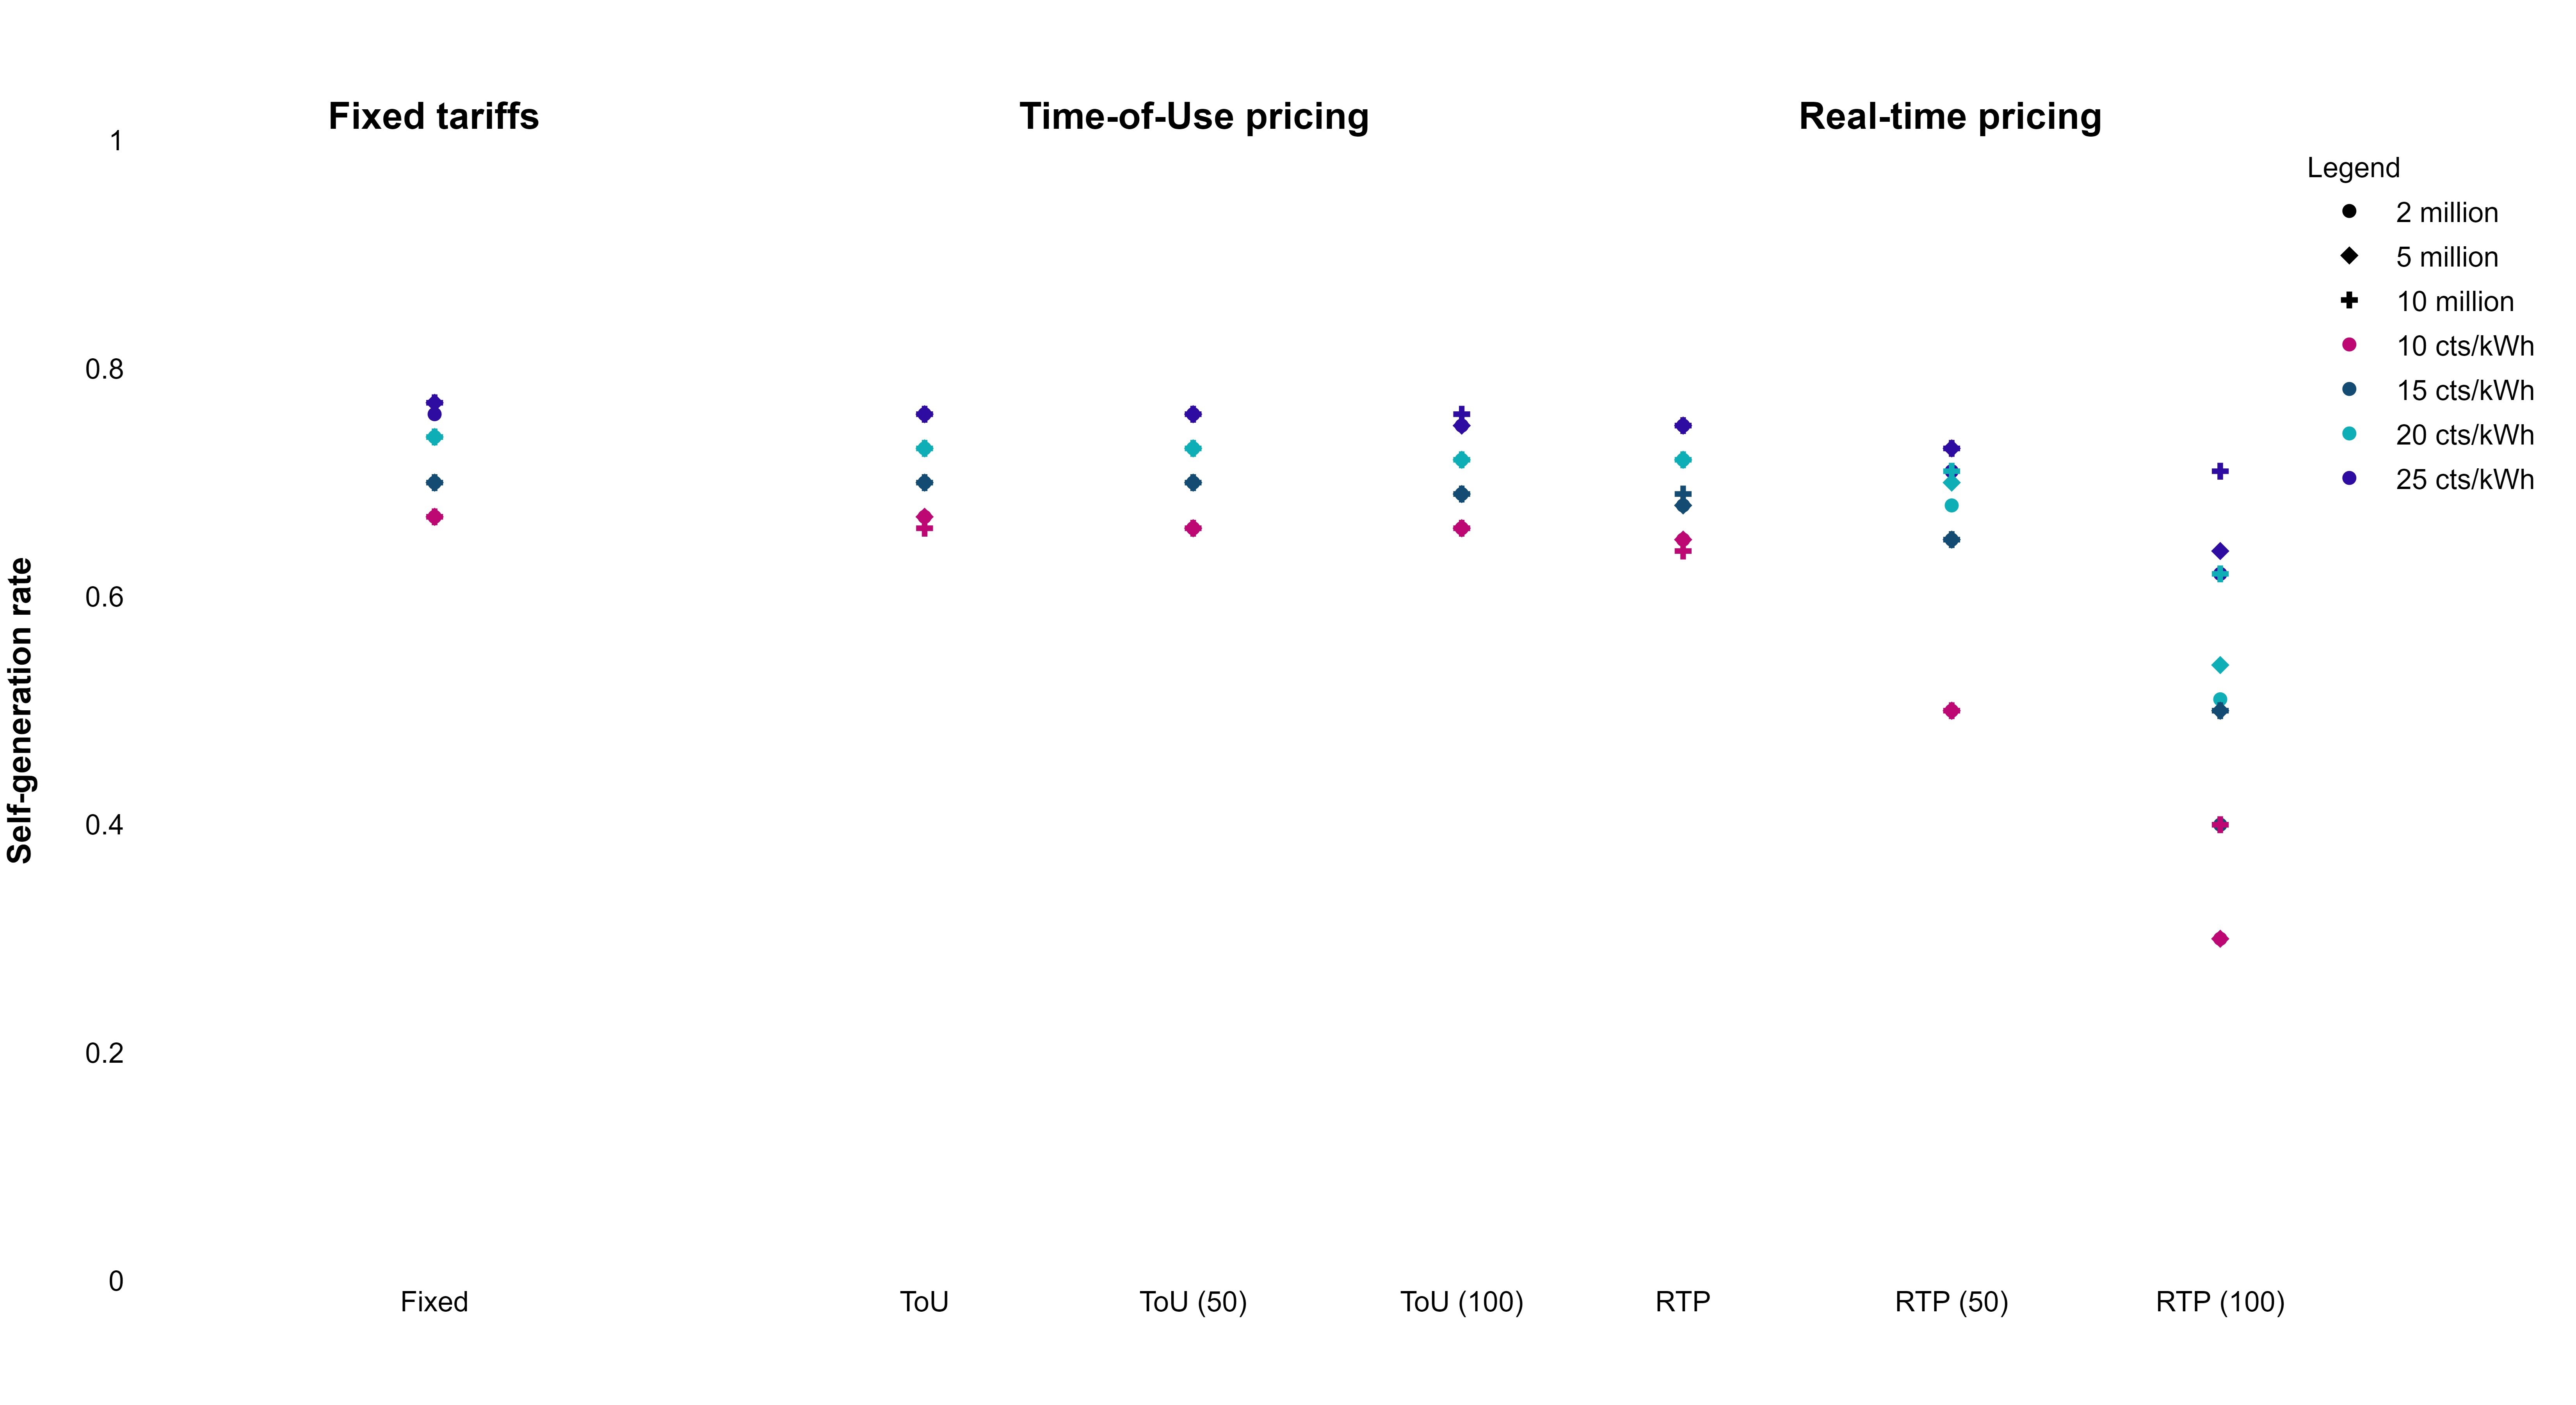Viewport: 2576px width, 1405px height.
Task: Click the magenta point in the Fixed column
Action: (434, 517)
